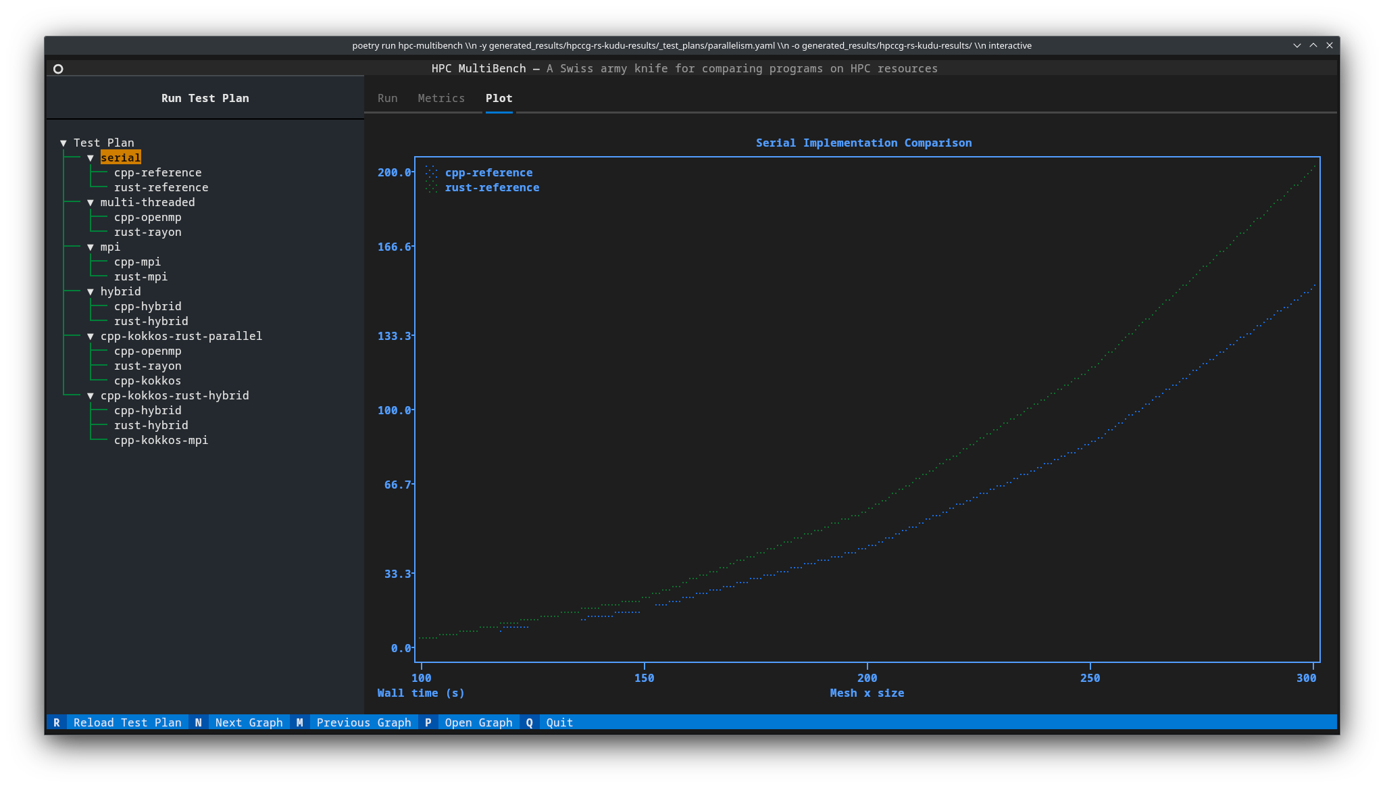Collapse the serial tree group arrow
Screen dimensions: 1385x788
[x=91, y=158]
